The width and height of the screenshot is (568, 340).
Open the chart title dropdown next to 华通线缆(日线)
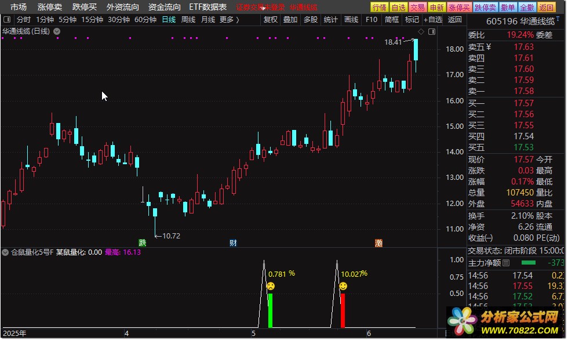[57, 31]
